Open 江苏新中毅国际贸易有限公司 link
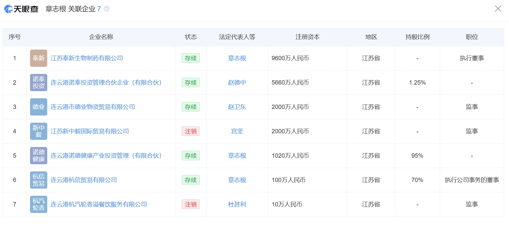 click(x=90, y=131)
